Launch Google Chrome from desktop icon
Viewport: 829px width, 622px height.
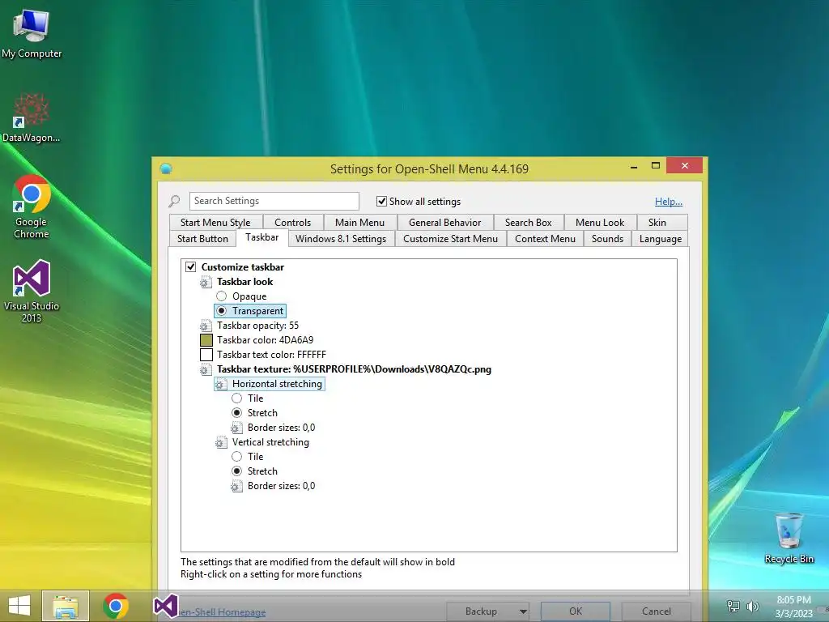click(x=32, y=207)
